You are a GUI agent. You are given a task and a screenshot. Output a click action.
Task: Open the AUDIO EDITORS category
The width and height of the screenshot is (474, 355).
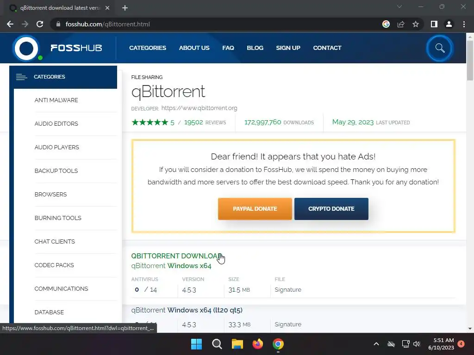pos(56,124)
